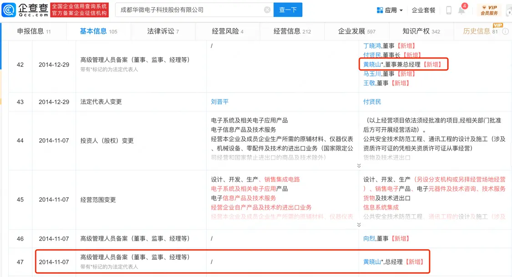The height and width of the screenshot is (277, 512).
Task: Clear the company search field
Action: pos(267,10)
